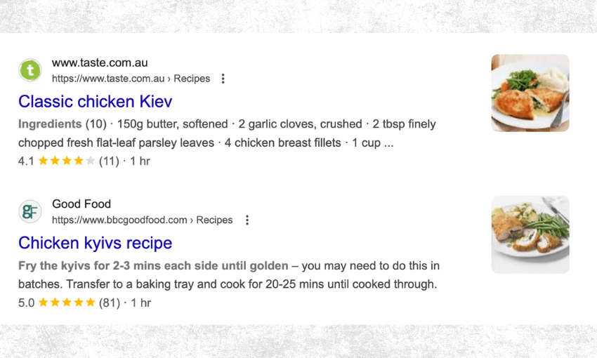Click the 4.1 star rating stars
Screen dimensions: 597x358
[66, 161]
